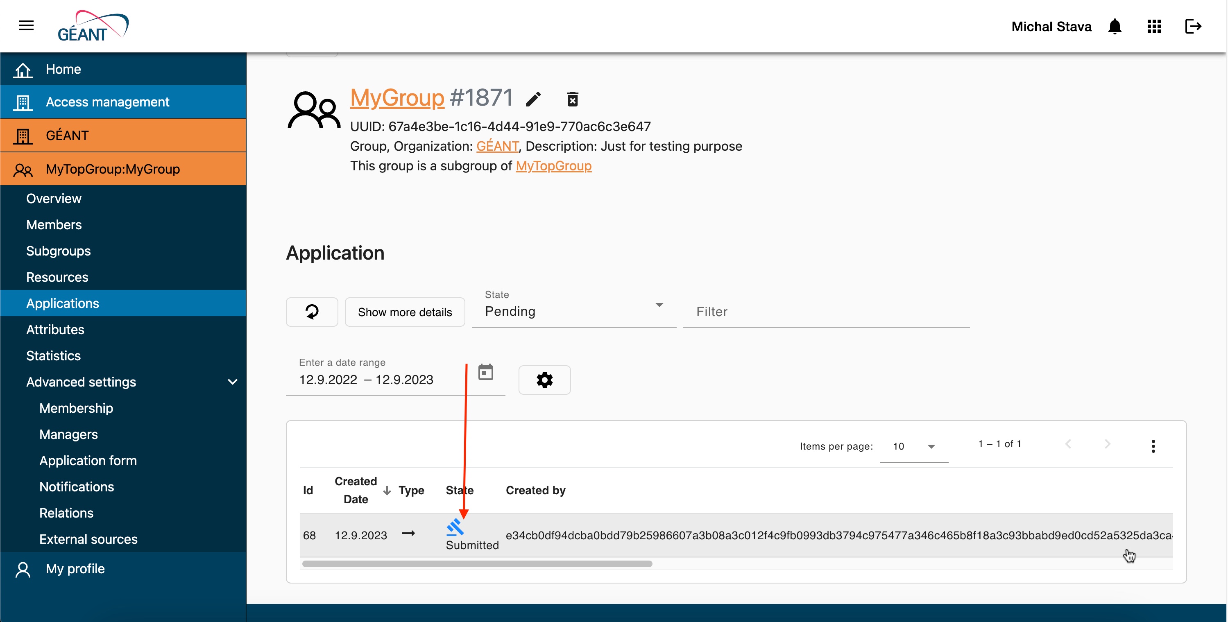Open the Statistics page

[123, 355]
